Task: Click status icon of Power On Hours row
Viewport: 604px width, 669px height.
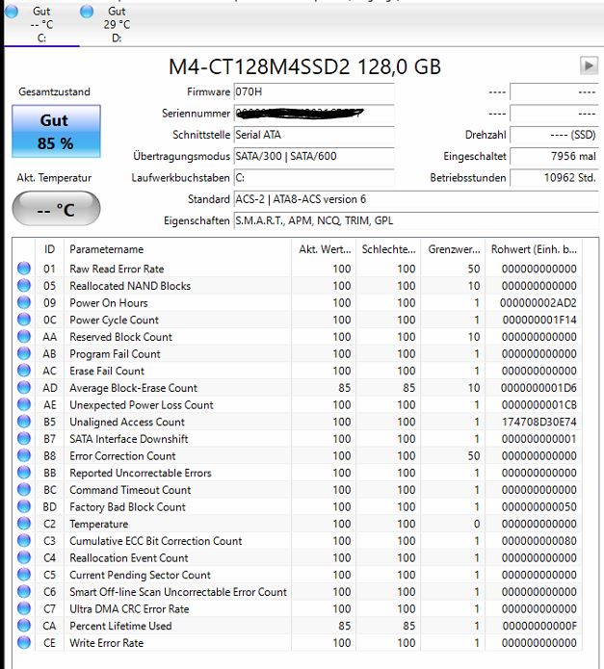Action: 24,302
